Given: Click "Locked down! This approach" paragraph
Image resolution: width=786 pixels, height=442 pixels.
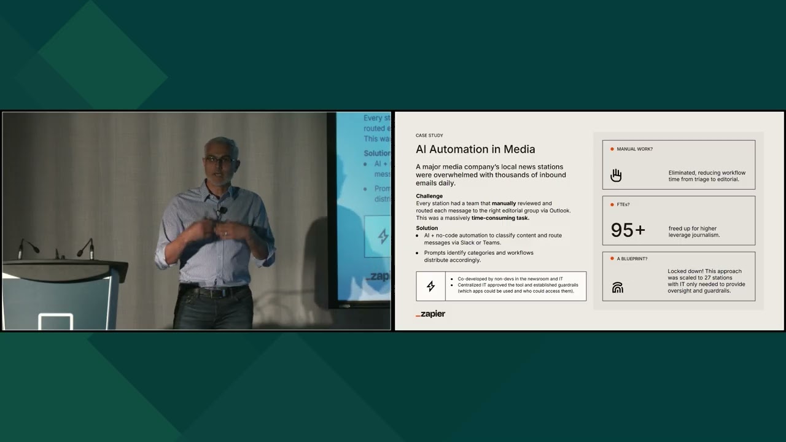Looking at the screenshot, I should tap(706, 281).
